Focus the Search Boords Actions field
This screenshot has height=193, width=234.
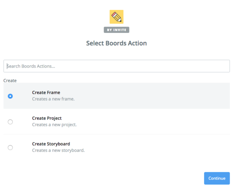(x=117, y=66)
